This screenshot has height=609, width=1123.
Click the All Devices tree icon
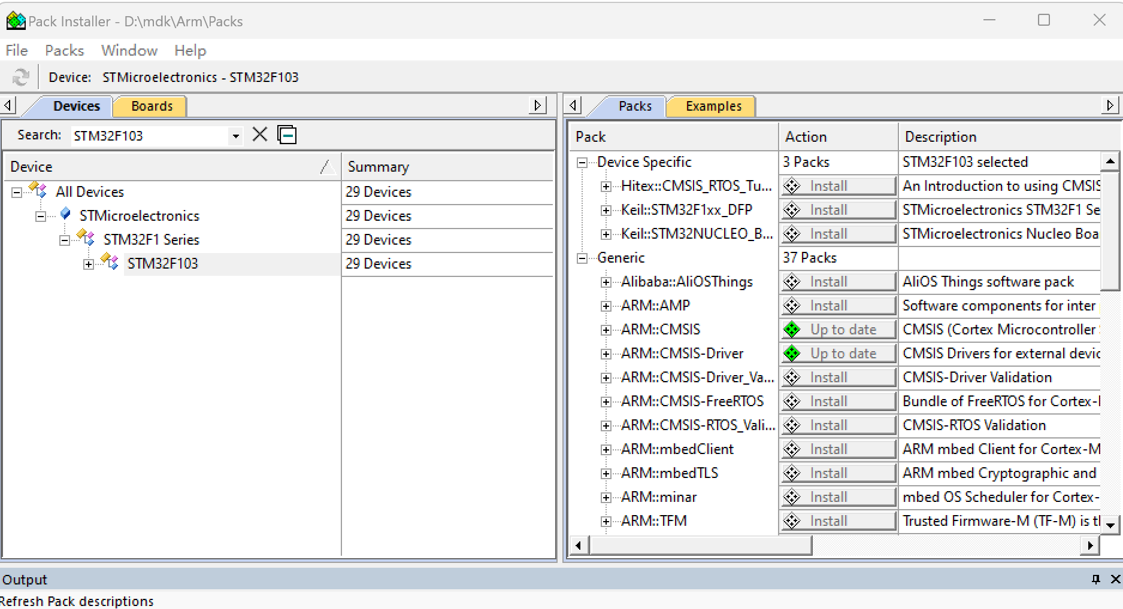(38, 191)
